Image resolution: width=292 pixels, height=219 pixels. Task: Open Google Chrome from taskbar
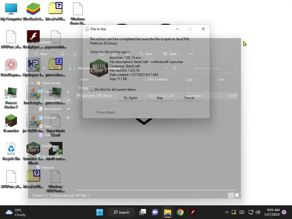coord(180,212)
